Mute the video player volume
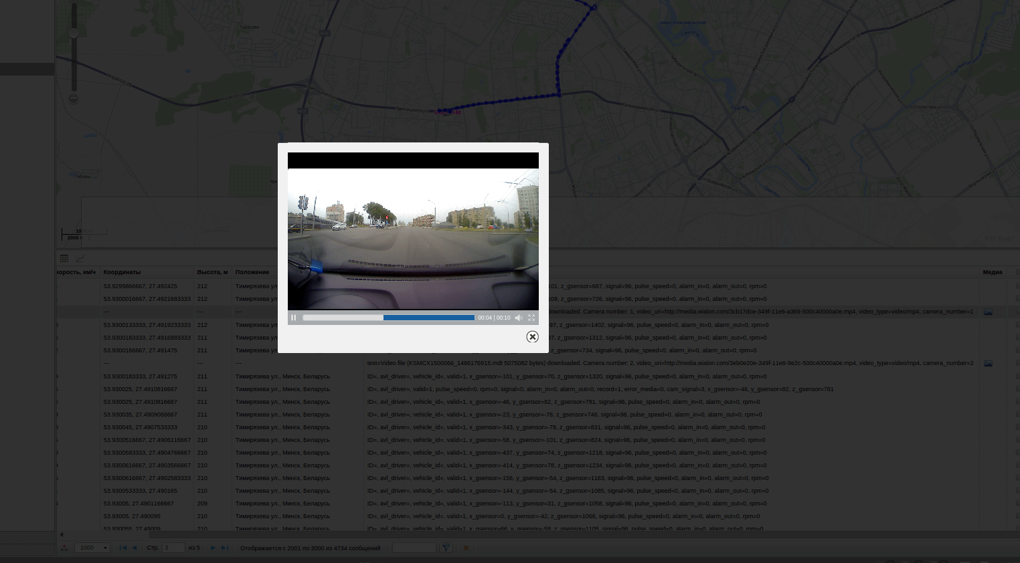This screenshot has height=563, width=1020. pyautogui.click(x=518, y=318)
